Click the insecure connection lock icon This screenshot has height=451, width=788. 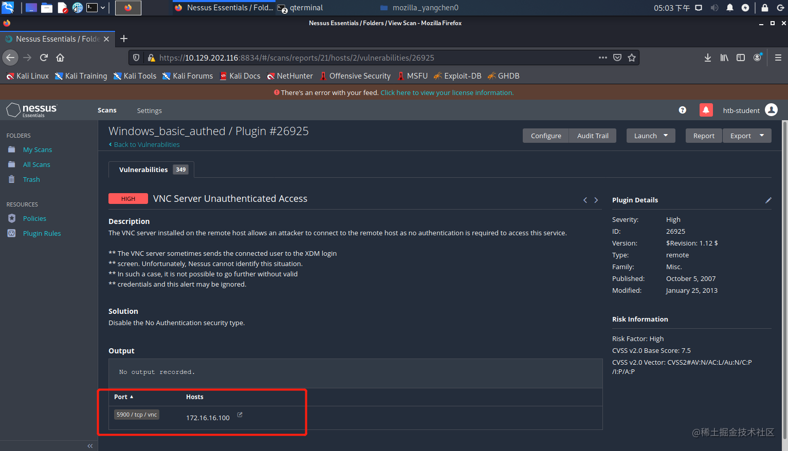click(151, 58)
